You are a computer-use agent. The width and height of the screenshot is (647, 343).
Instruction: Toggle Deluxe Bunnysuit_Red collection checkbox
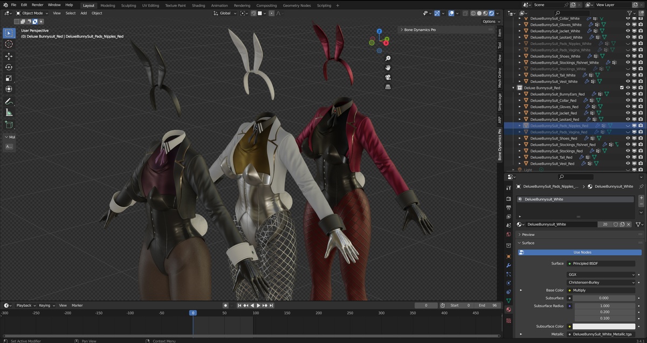(622, 88)
